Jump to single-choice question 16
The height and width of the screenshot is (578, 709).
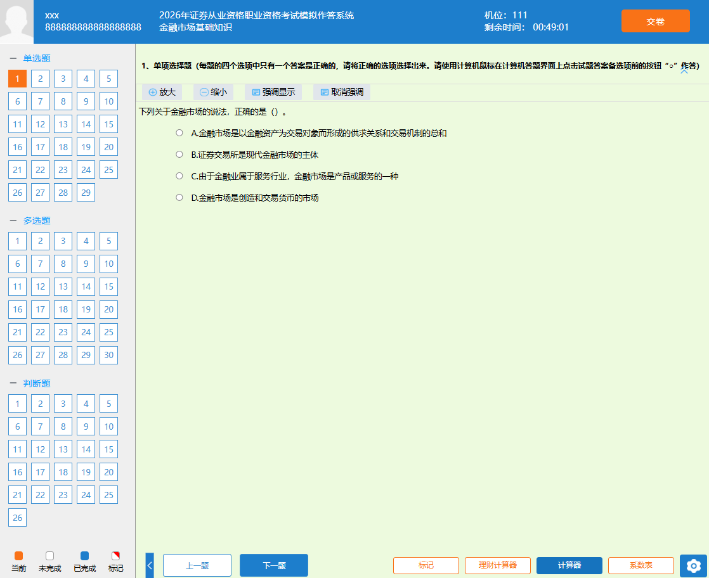[18, 147]
